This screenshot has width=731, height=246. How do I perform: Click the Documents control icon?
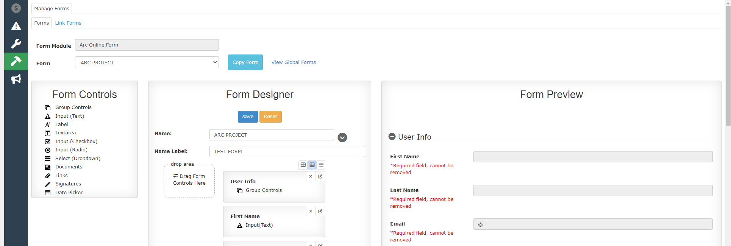click(48, 167)
